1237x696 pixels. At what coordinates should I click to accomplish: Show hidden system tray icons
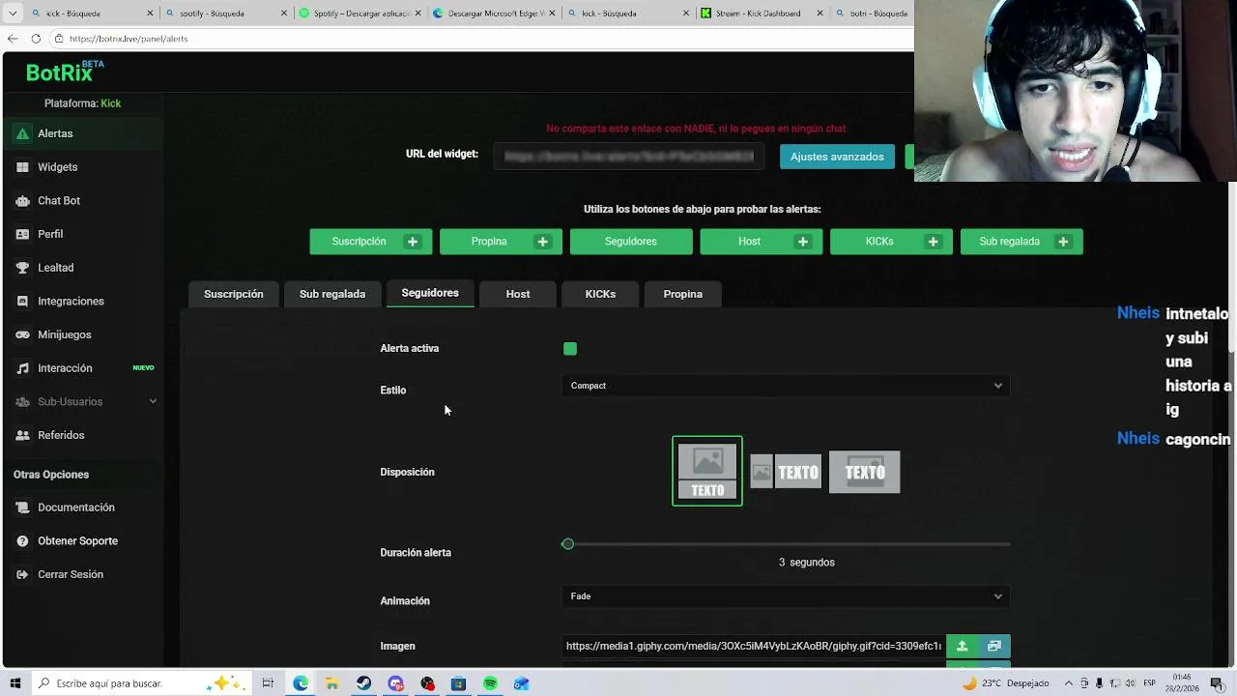click(1069, 683)
